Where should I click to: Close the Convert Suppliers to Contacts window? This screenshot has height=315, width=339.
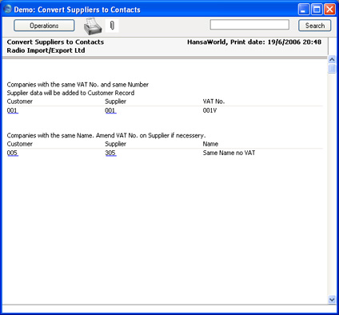(329, 10)
